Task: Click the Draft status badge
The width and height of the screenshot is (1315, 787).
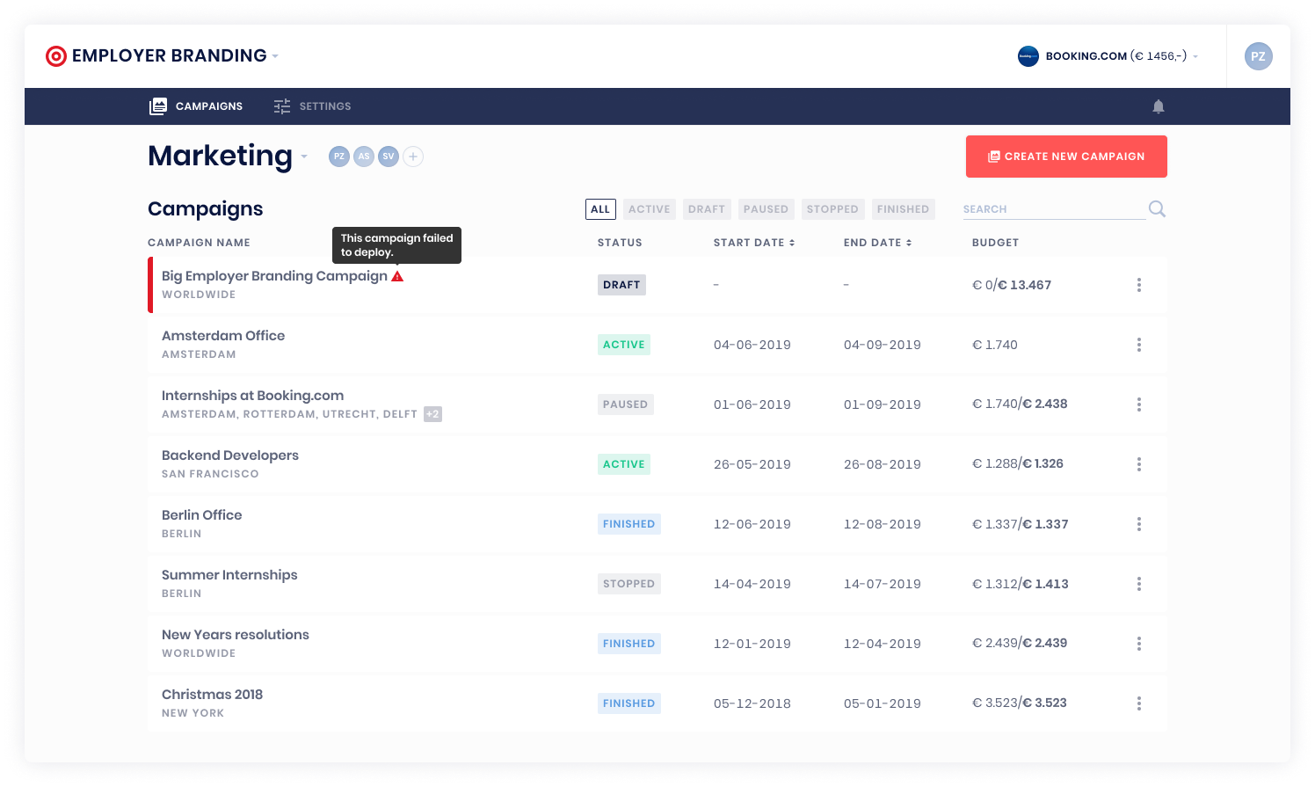Action: [x=621, y=285]
